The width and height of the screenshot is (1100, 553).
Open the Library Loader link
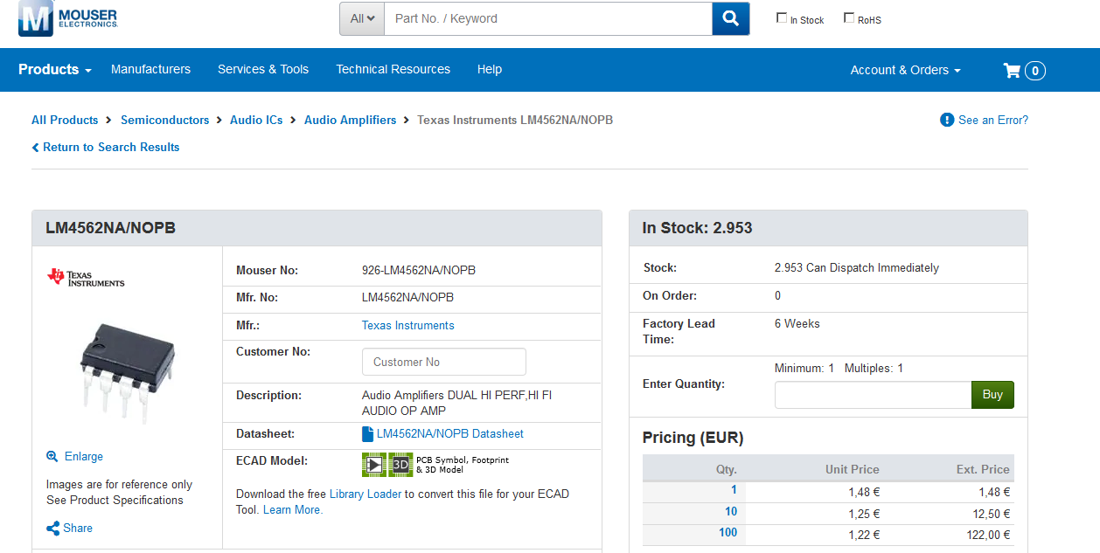pyautogui.click(x=366, y=494)
